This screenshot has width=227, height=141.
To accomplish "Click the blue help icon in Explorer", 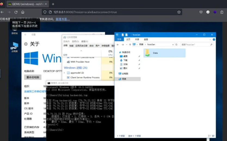I will point(213,40).
